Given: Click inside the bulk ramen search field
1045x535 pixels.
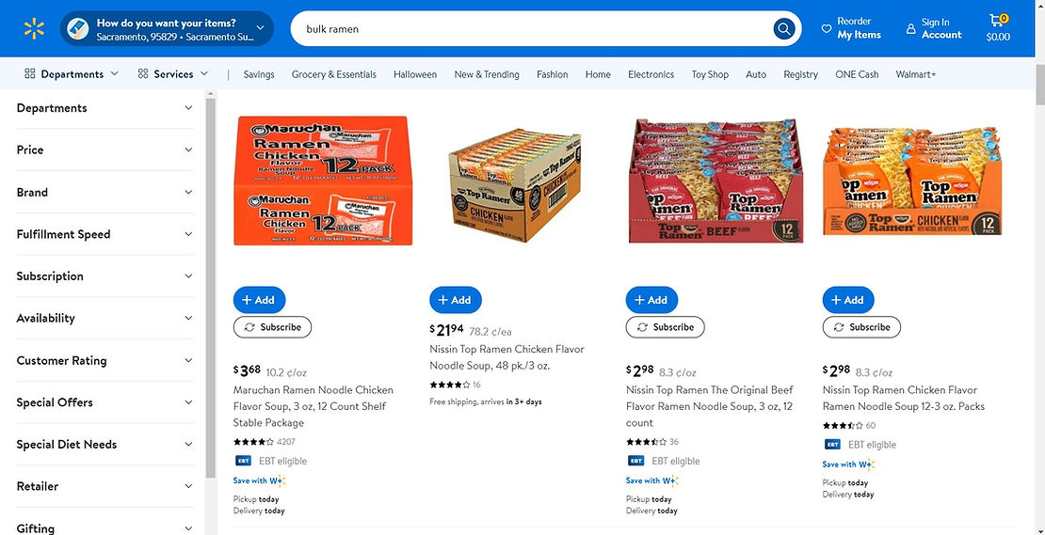Looking at the screenshot, I should tap(527, 29).
